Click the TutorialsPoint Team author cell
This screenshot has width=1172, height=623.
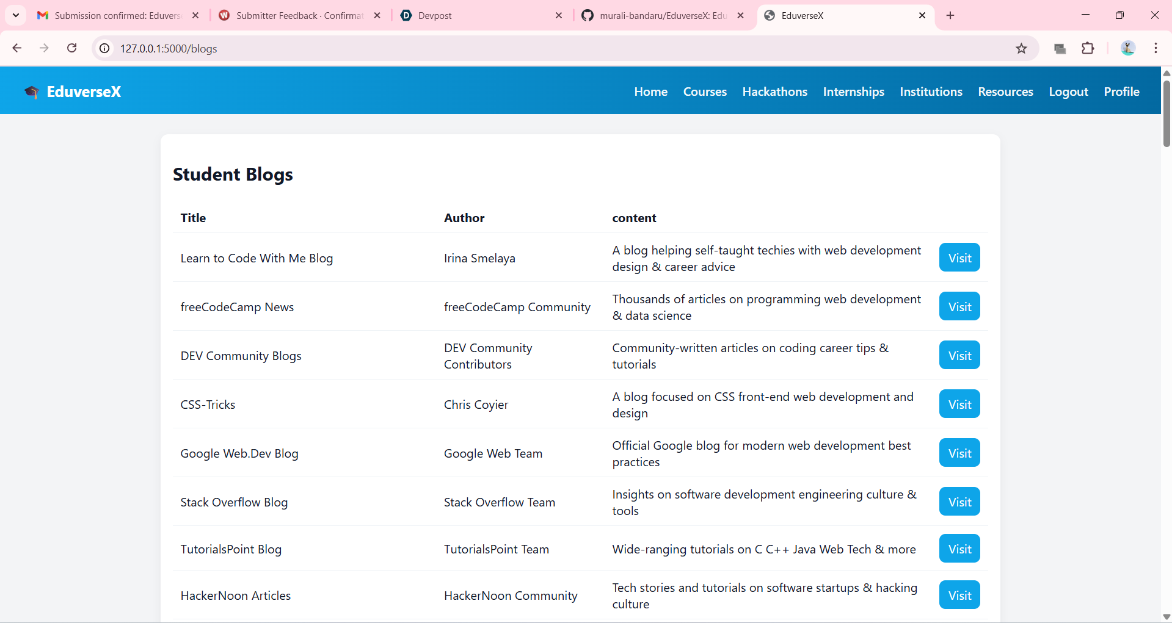click(497, 549)
